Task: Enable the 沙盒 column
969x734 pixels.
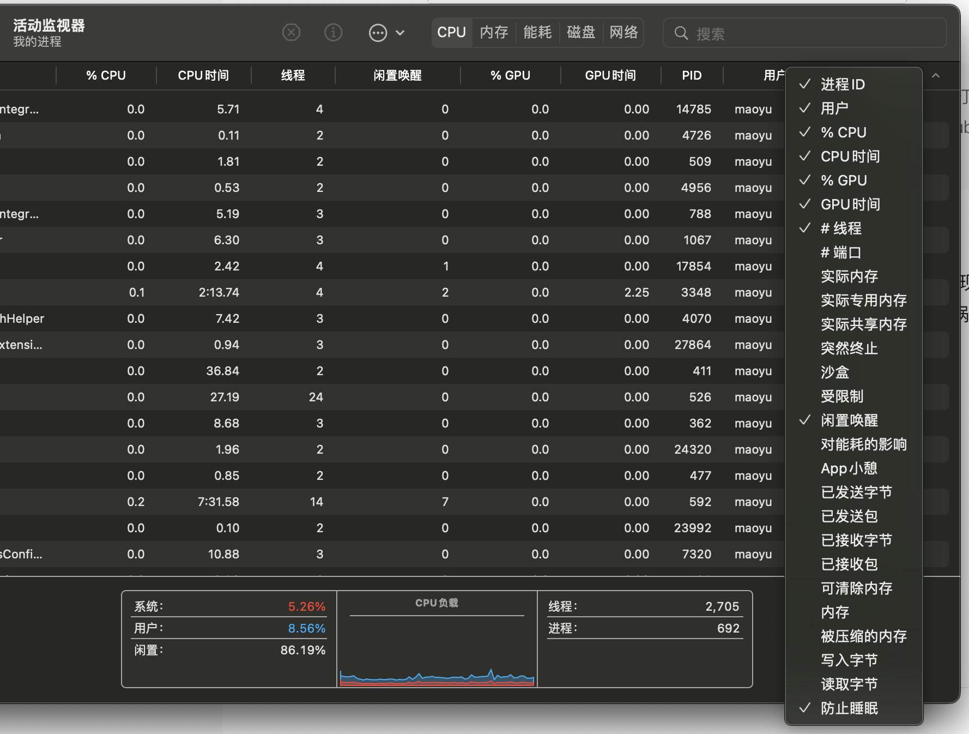Action: (x=835, y=372)
